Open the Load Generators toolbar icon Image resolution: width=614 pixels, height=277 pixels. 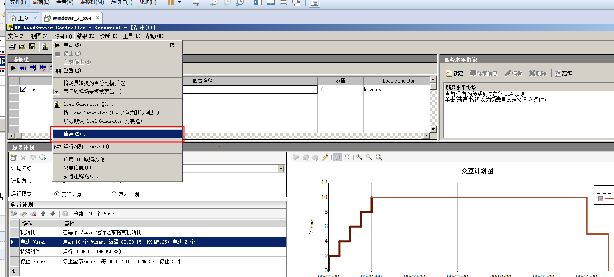45,46
